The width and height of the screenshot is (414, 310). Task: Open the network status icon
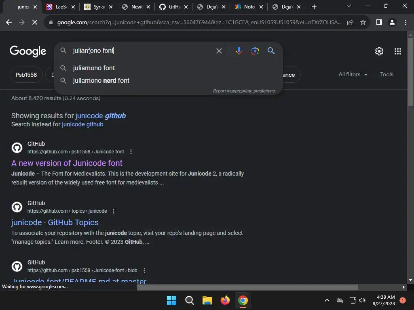coord(353,300)
